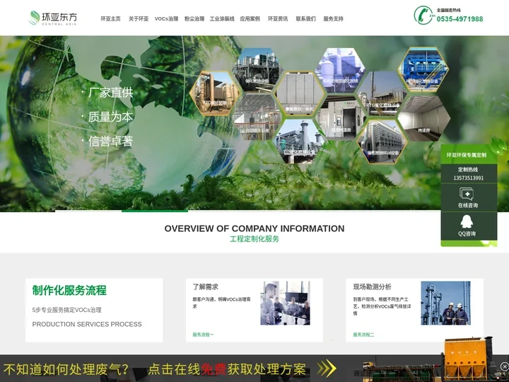This screenshot has width=509, height=382.
Task: Click the 现场勘测分析 card title
Action: pyautogui.click(x=373, y=286)
